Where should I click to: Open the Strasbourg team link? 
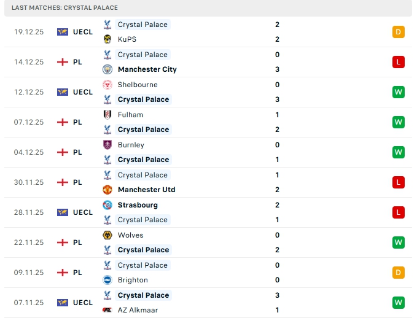click(138, 205)
